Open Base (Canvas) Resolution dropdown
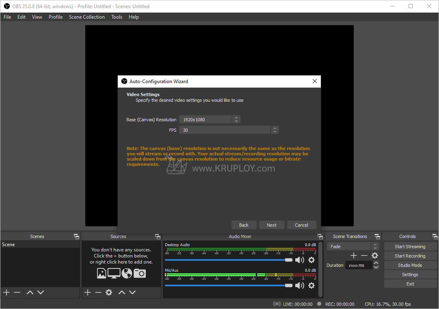 coord(236,119)
